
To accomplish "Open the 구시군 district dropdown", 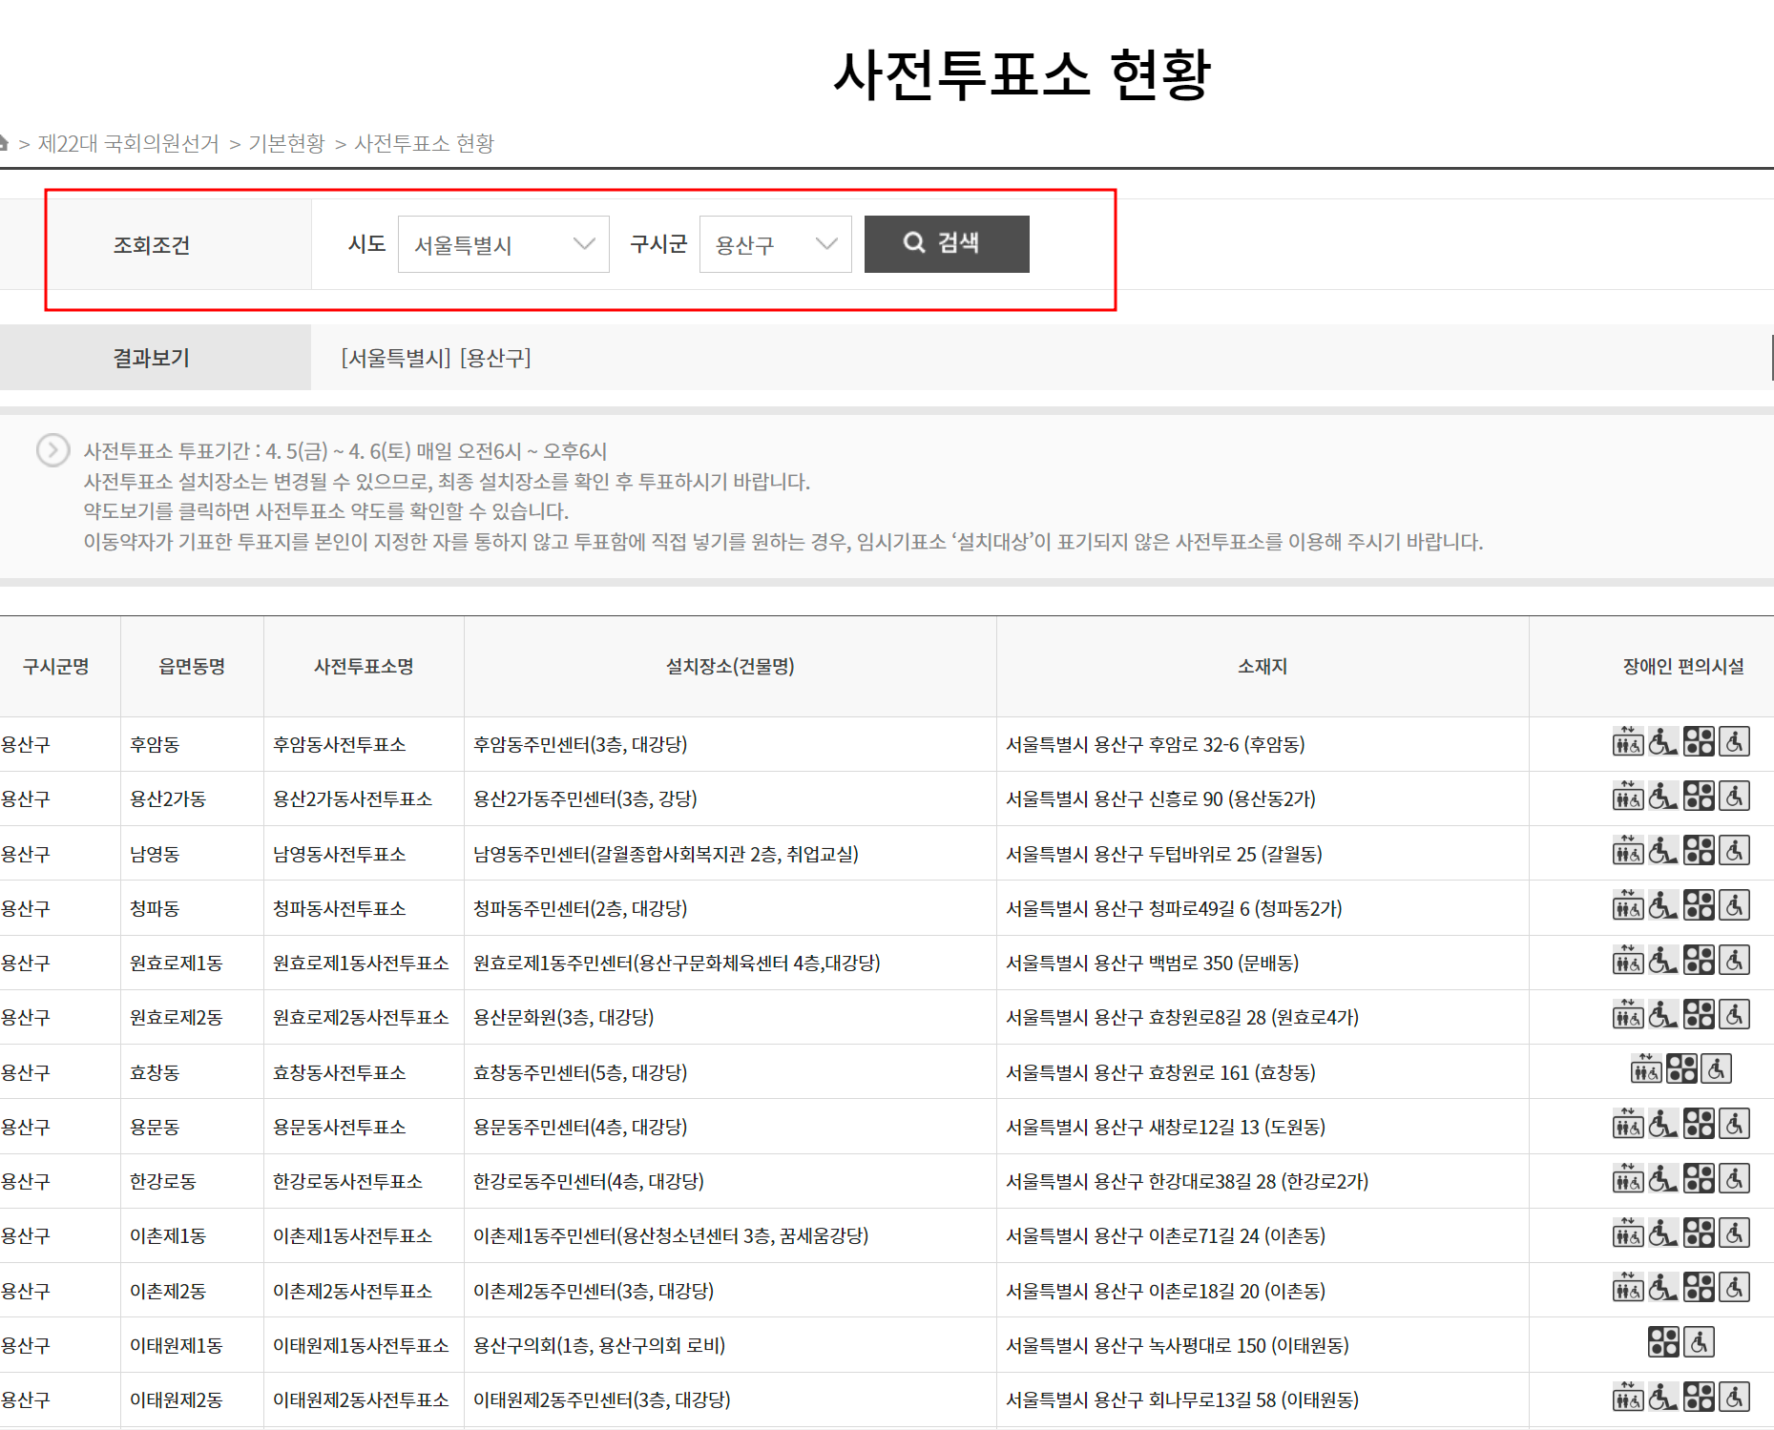I will click(775, 243).
